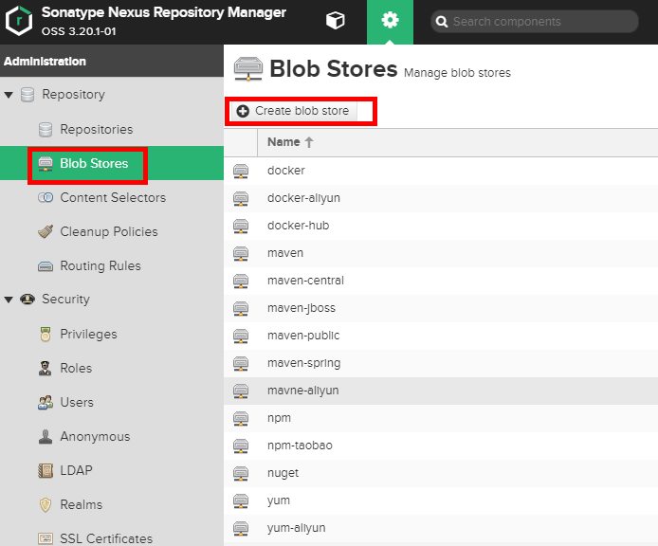Click the Routing Rules icon
The image size is (658, 546).
tap(46, 266)
